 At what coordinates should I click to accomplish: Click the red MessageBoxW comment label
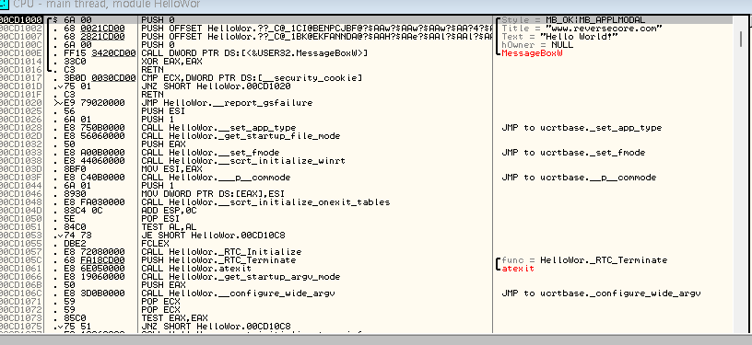(x=532, y=53)
